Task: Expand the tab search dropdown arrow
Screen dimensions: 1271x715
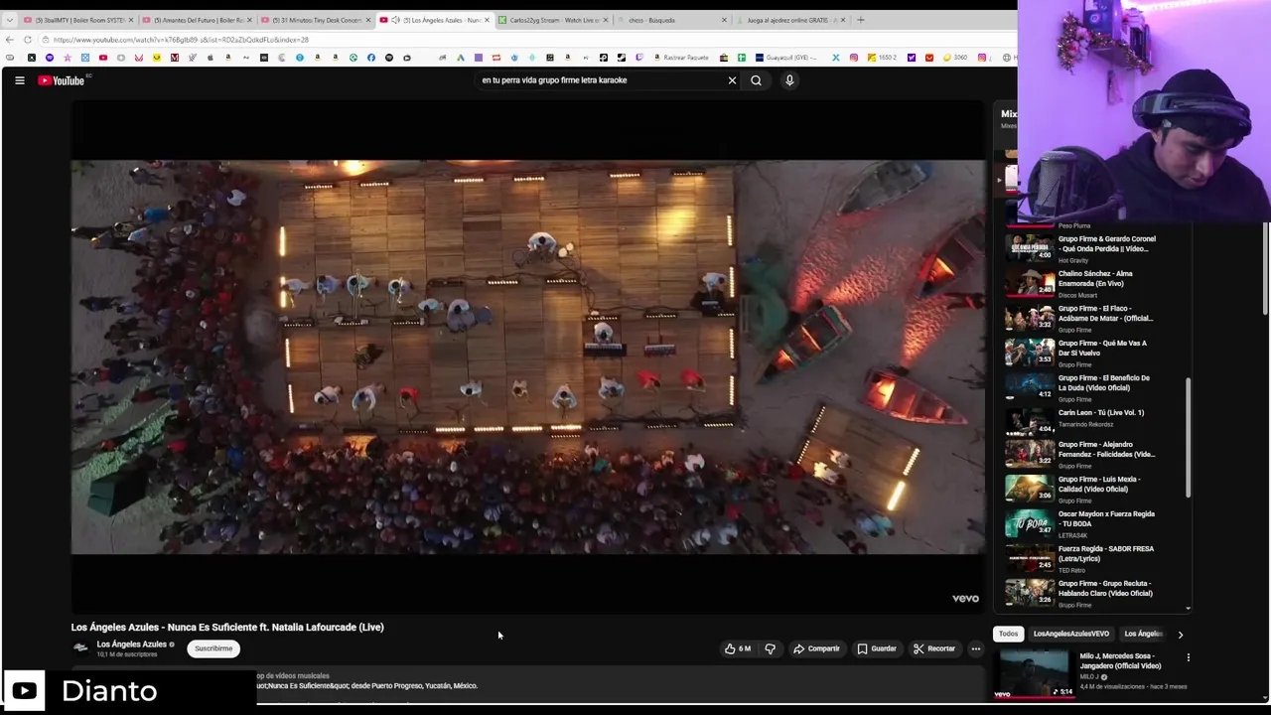Action: coord(9,20)
